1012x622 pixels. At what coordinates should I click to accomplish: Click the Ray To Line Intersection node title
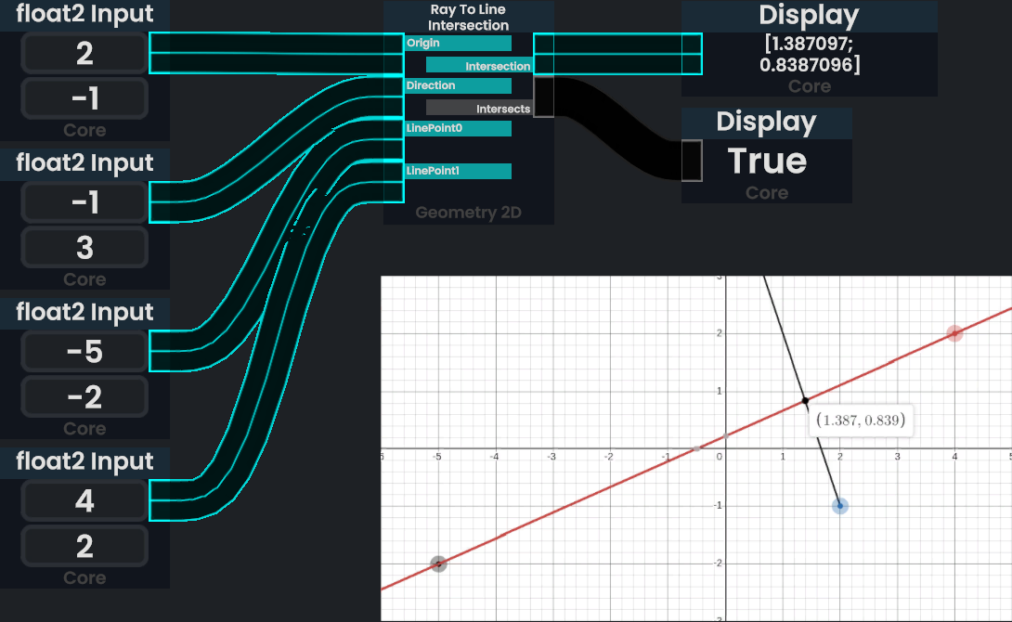coord(469,18)
